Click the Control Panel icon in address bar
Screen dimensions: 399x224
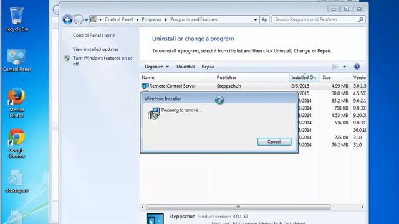[x=94, y=19]
